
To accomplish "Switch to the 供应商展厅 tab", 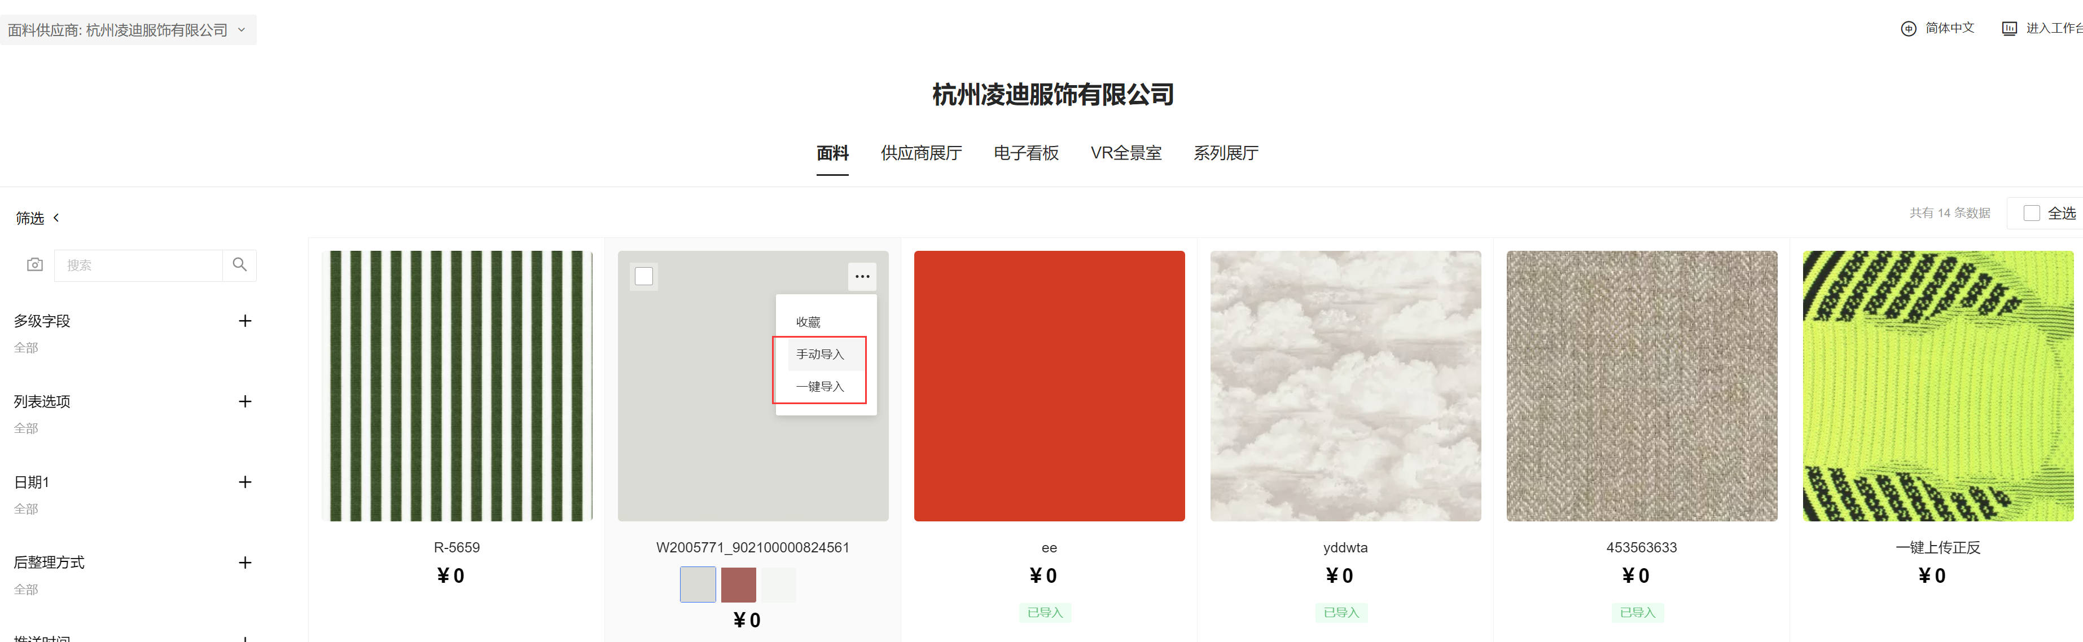I will [x=921, y=153].
